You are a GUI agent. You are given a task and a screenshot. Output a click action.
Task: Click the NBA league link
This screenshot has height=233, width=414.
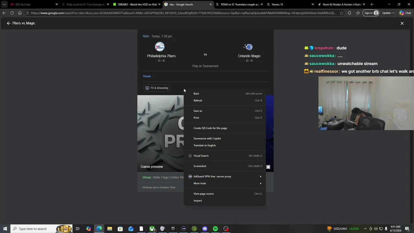pyautogui.click(x=146, y=36)
